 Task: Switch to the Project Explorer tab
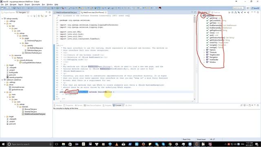coord(8,13)
